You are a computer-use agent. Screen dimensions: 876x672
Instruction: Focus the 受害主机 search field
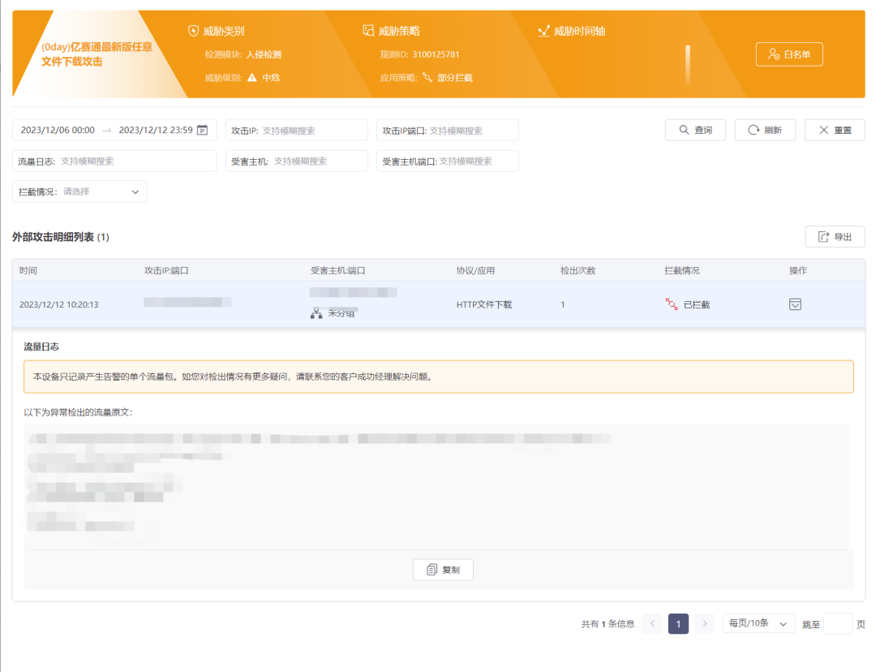(x=297, y=161)
